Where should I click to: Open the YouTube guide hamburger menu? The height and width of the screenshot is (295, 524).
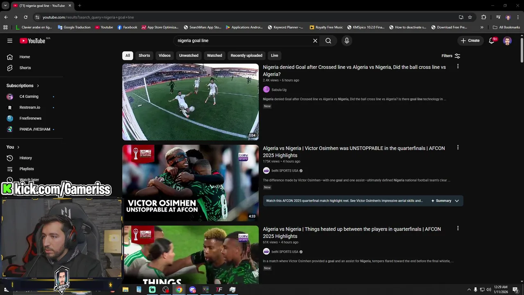pos(10,41)
